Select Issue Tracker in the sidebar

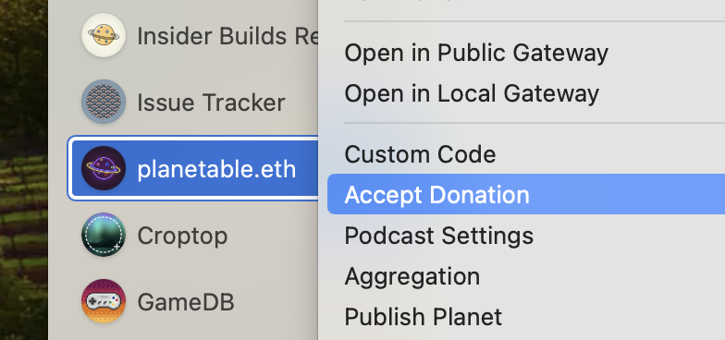point(211,103)
